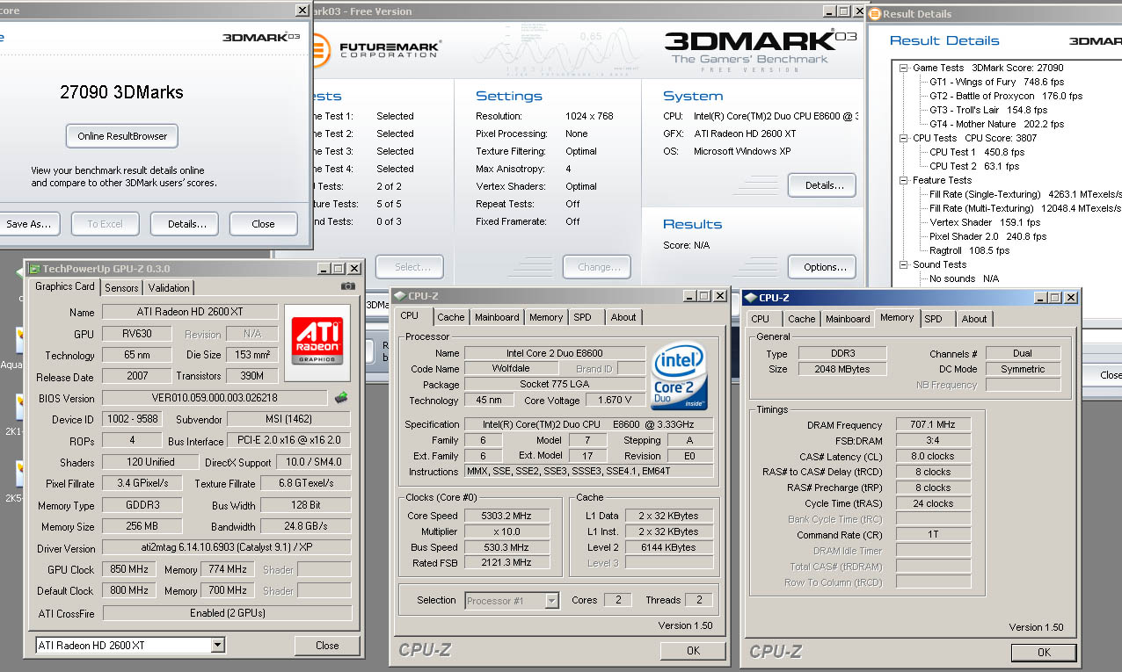Viewport: 1122px width, 672px height.
Task: Click the Driver Version field in GPU-Z
Action: 227,547
